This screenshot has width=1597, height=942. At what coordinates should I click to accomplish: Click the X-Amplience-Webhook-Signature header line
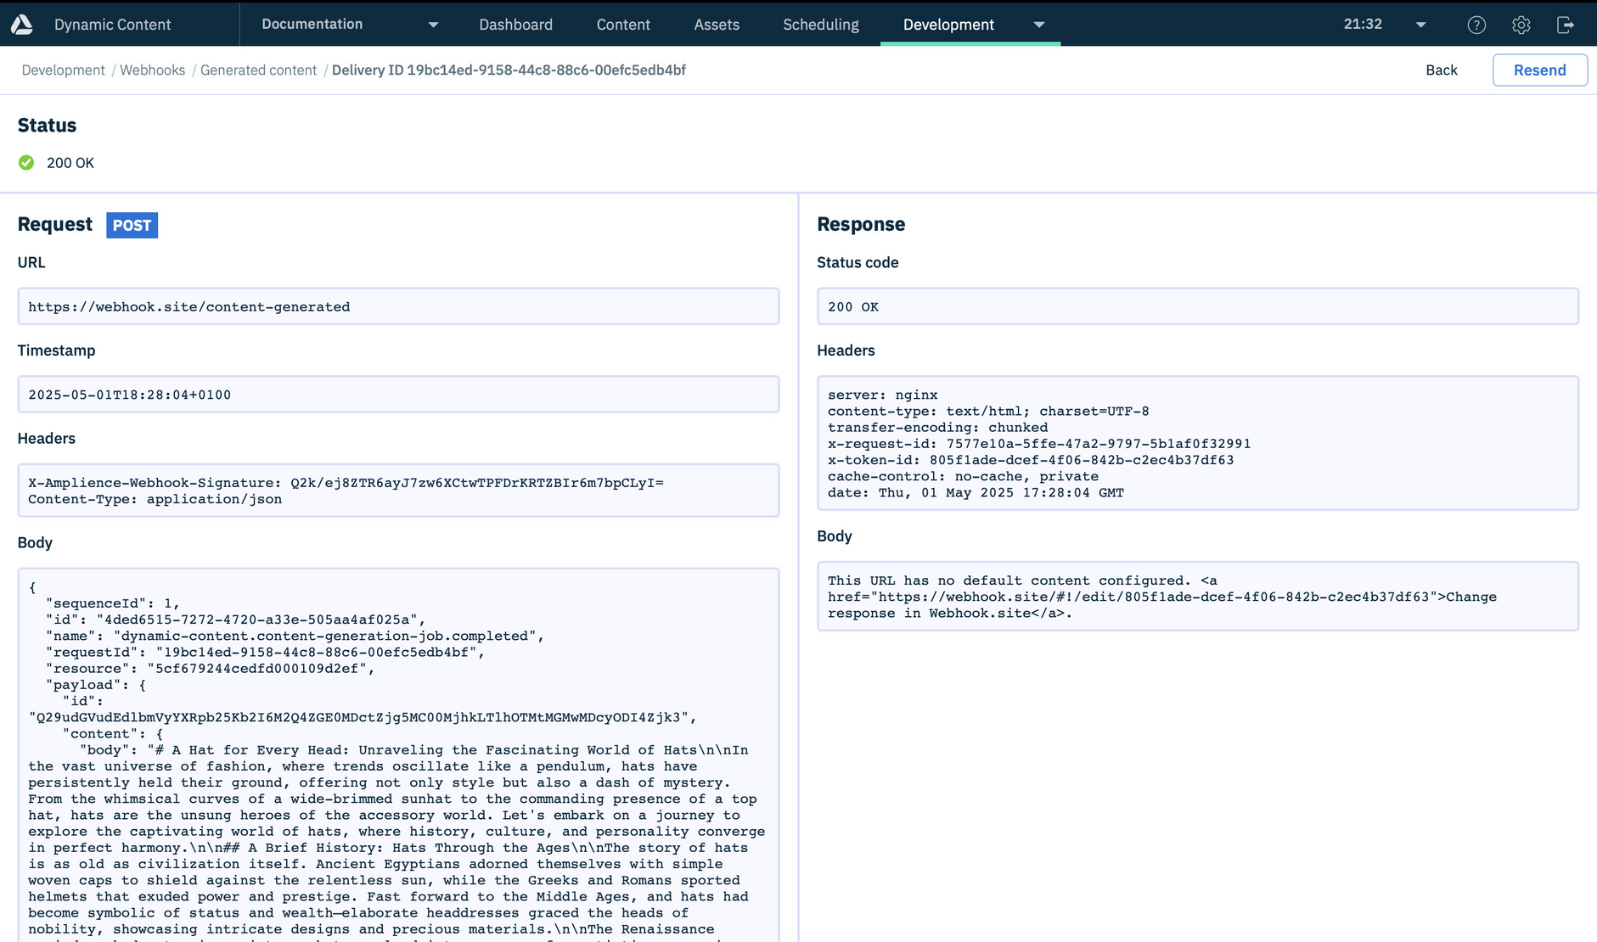[346, 482]
